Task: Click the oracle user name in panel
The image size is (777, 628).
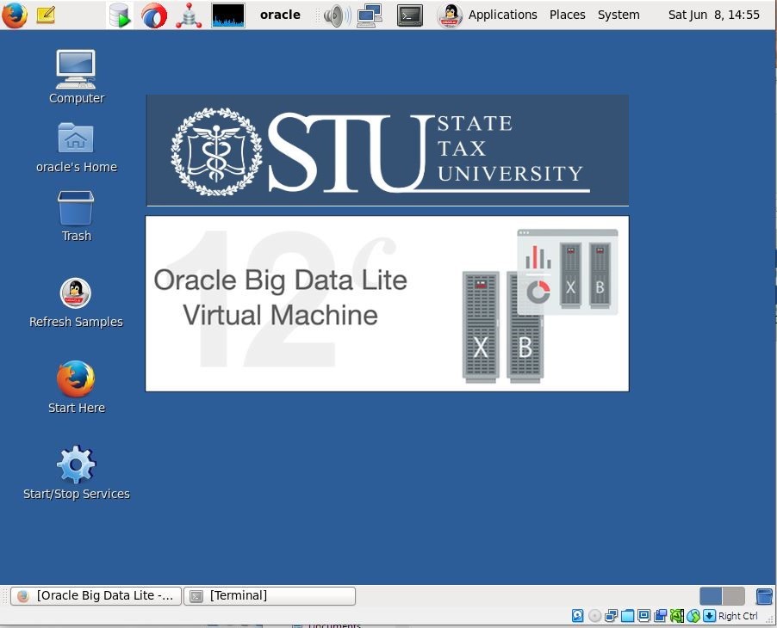Action: pos(280,15)
